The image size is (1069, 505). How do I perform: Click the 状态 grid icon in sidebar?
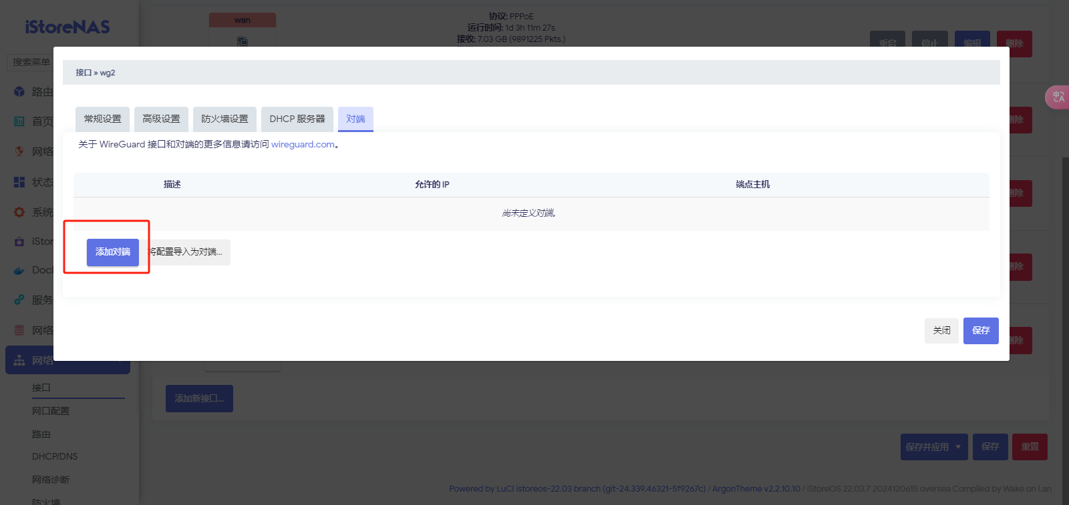tap(19, 182)
